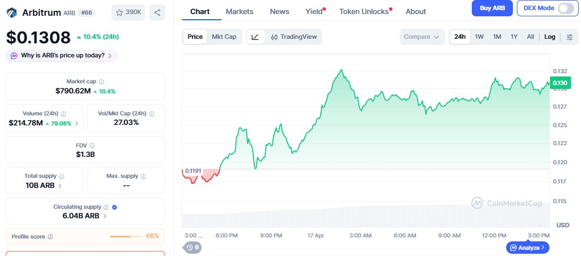
Task: Open Volume (24h) info icon
Action: (64, 114)
